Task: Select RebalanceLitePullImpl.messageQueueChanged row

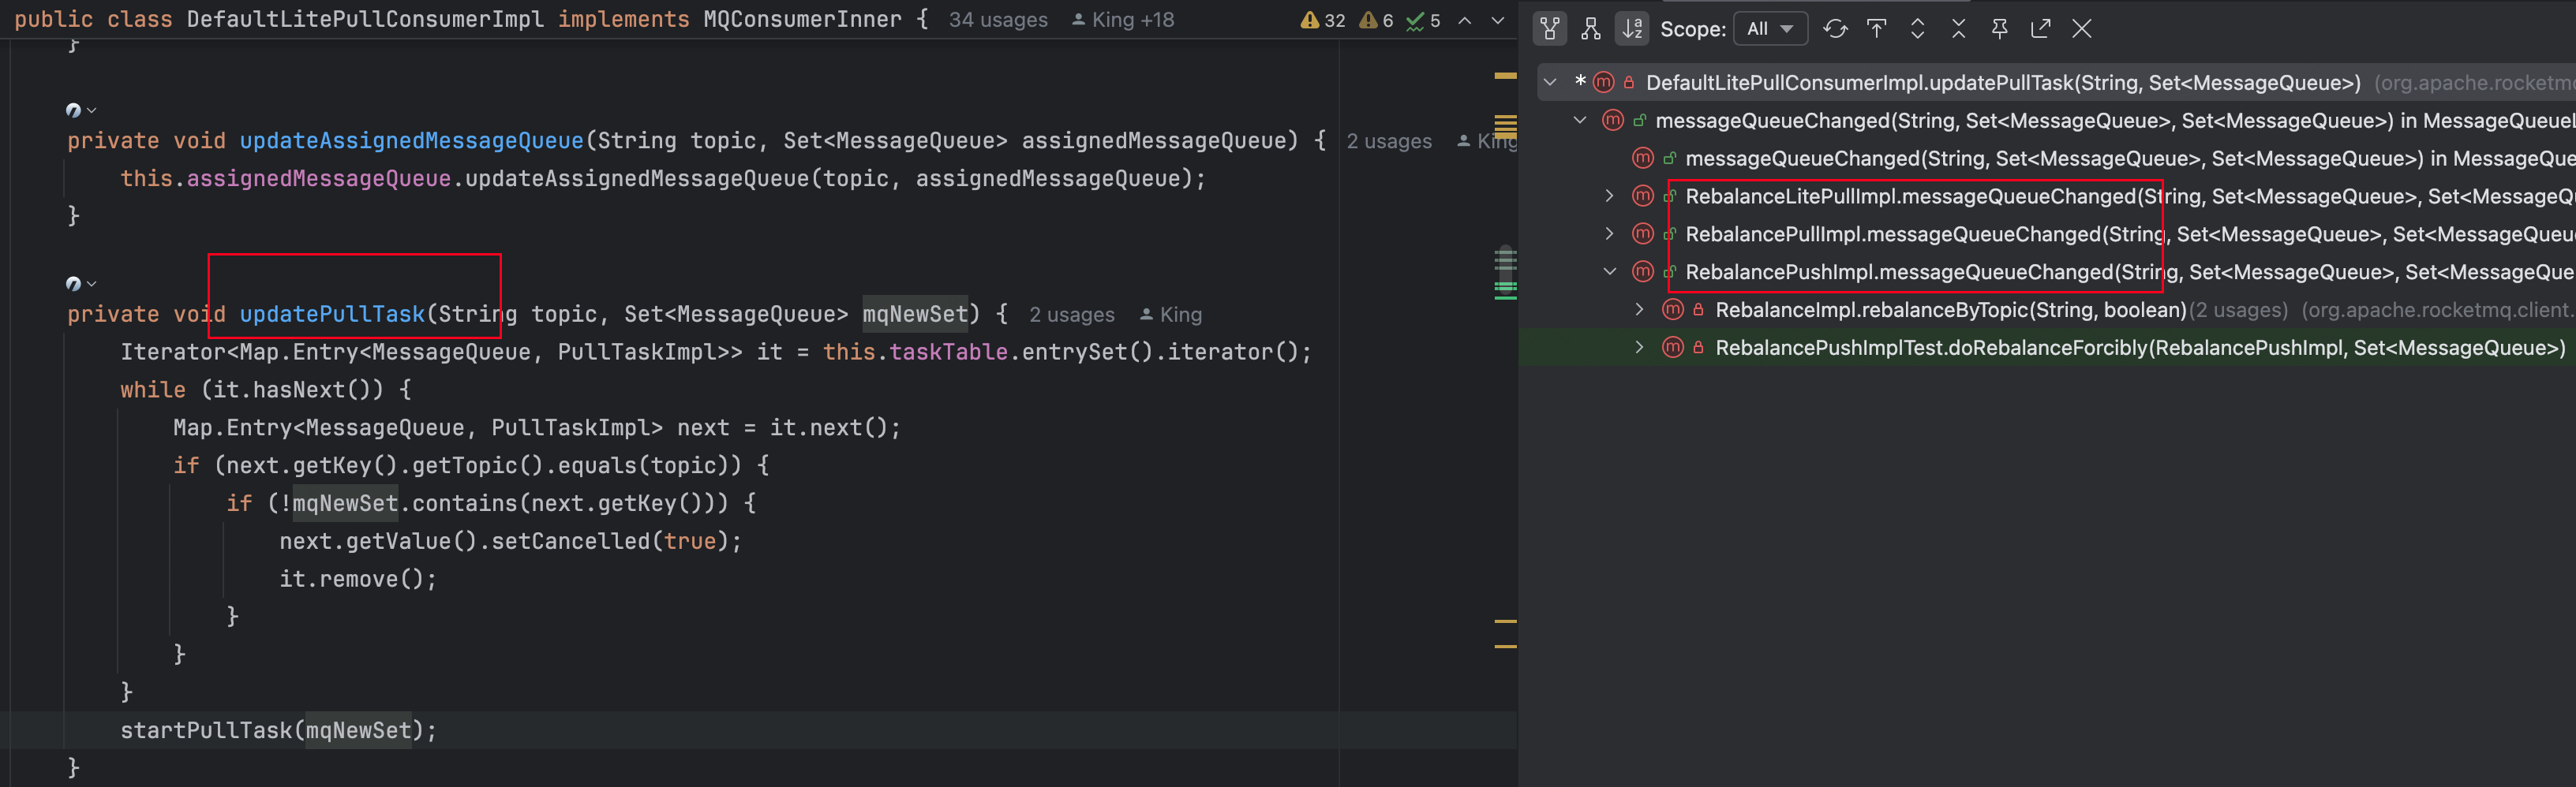Action: click(x=2047, y=197)
